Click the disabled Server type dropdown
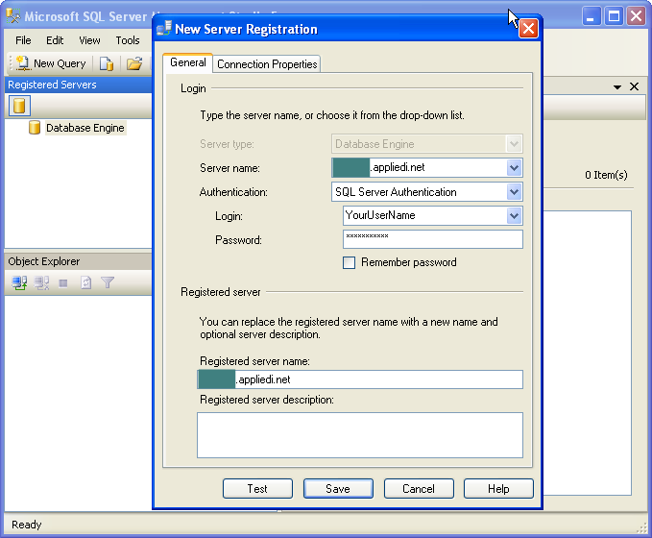 427,144
